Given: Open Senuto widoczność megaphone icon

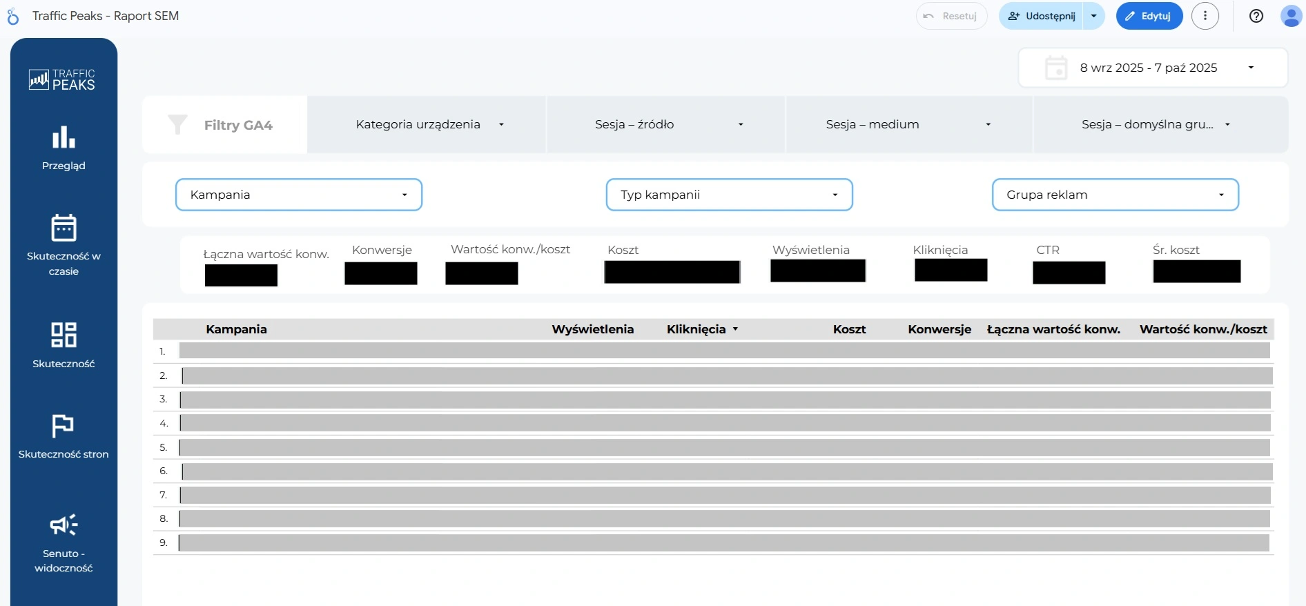Looking at the screenshot, I should click(x=64, y=525).
